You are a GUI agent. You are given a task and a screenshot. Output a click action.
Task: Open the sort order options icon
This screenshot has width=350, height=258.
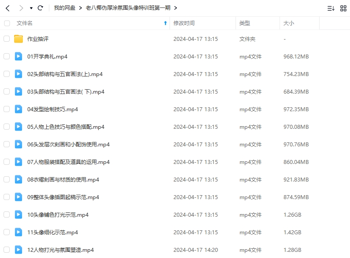click(331, 8)
